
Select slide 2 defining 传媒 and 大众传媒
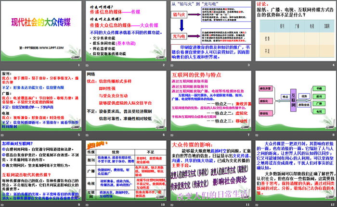point(126,31)
